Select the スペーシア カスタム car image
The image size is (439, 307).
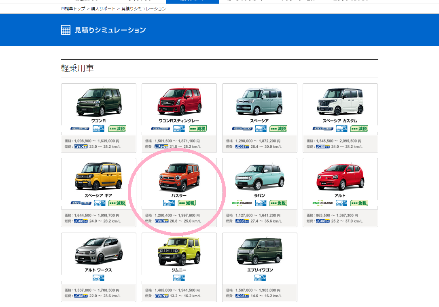pyautogui.click(x=340, y=101)
